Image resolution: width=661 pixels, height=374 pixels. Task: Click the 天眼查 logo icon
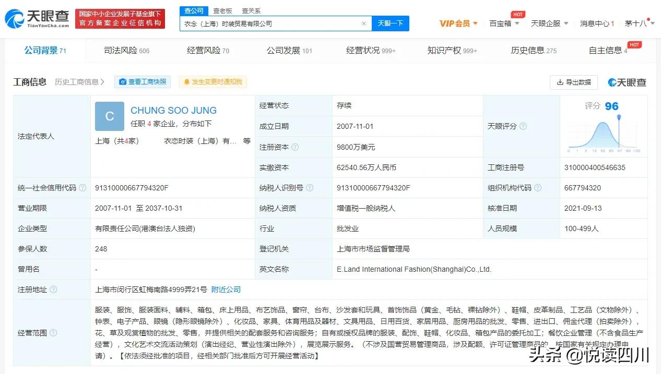click(15, 17)
